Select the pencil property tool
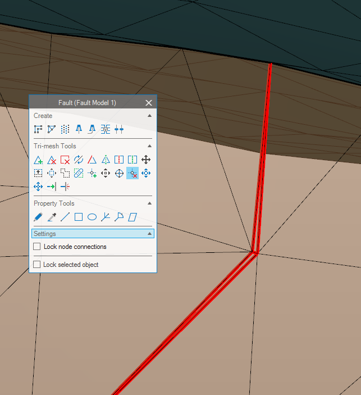 pos(38,217)
